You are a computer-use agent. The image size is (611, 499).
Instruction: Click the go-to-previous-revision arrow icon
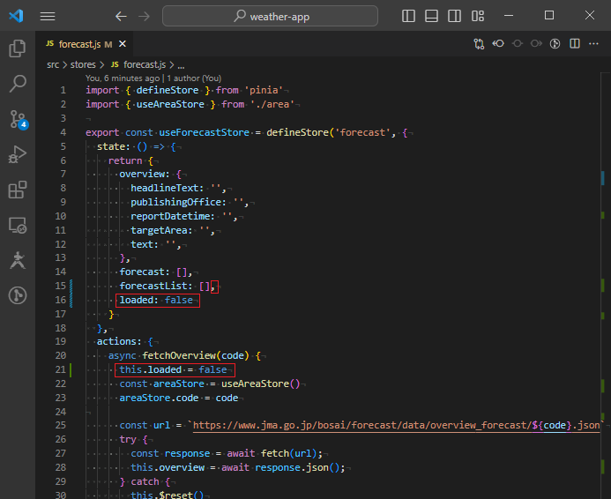(498, 43)
